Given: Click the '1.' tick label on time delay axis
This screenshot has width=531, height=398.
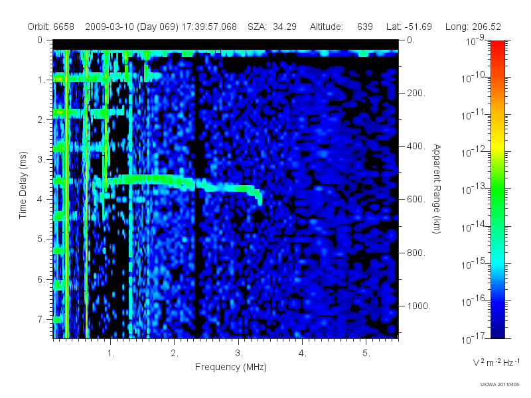Looking at the screenshot, I should click(41, 80).
